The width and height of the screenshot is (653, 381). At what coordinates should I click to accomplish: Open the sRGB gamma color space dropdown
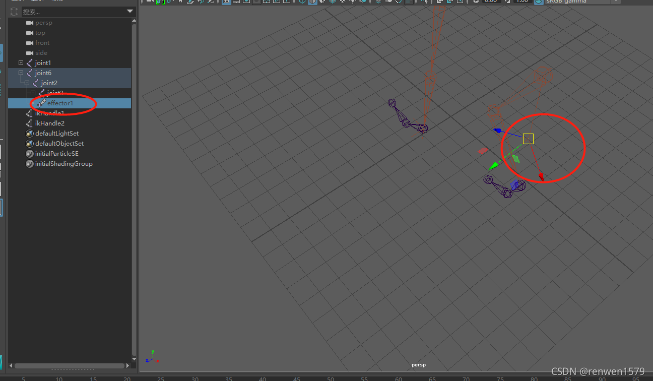tap(615, 2)
